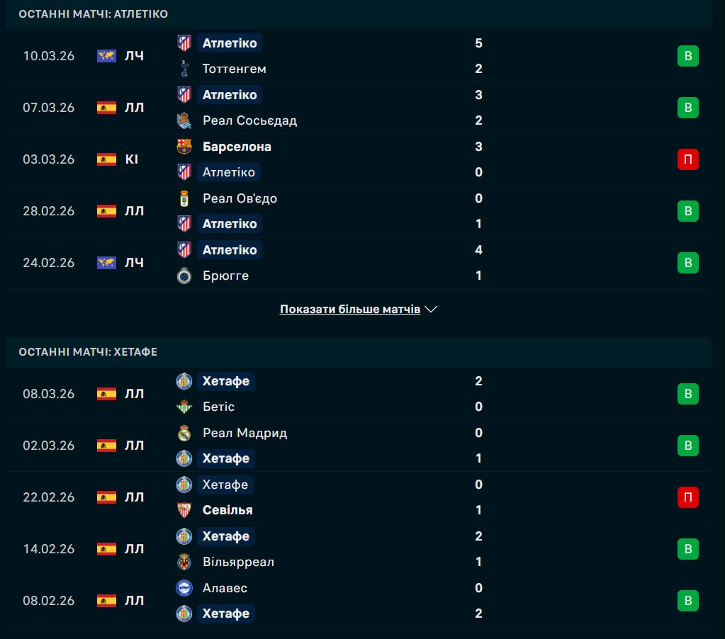
Task: Open 'Показати більше матчів' link
Action: coord(350,310)
